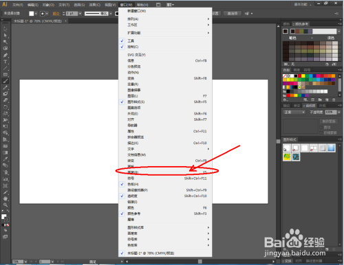
Task: Click the blue graphic style thumbnail
Action: [332, 148]
